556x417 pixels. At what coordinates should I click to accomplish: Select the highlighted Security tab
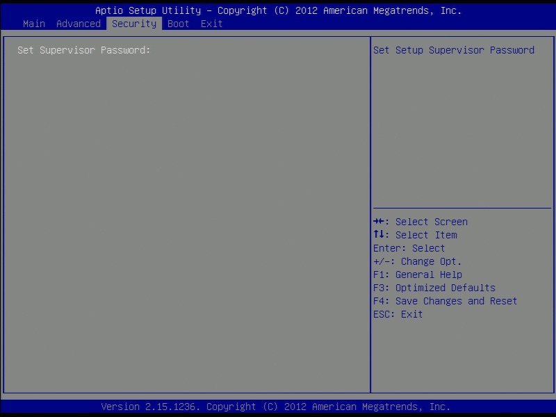[134, 24]
